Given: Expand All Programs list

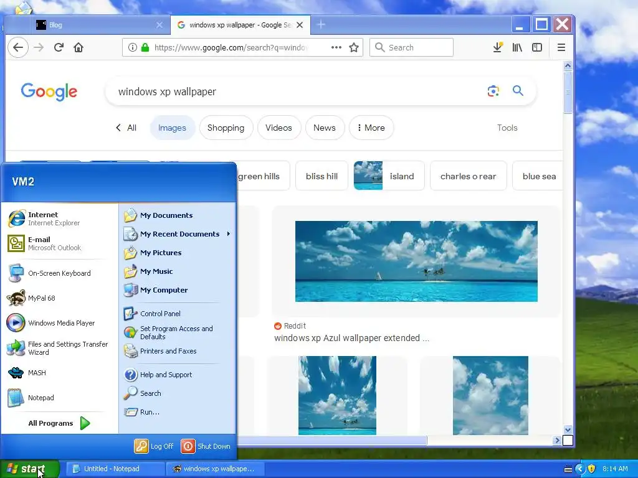Looking at the screenshot, I should [59, 423].
